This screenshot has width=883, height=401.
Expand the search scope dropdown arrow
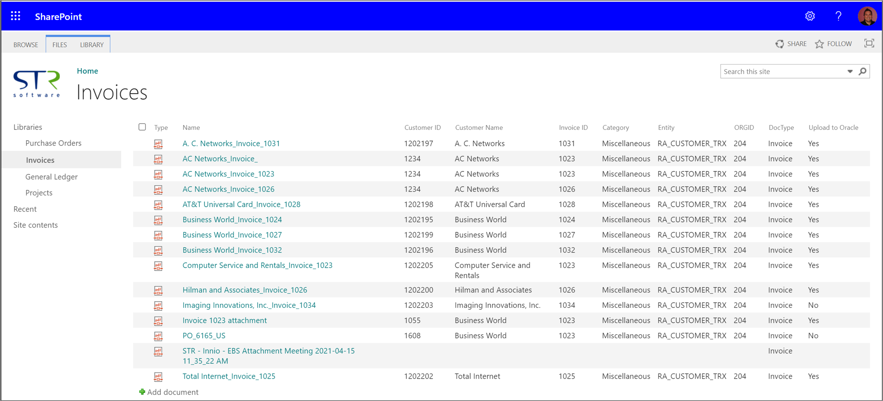point(850,72)
